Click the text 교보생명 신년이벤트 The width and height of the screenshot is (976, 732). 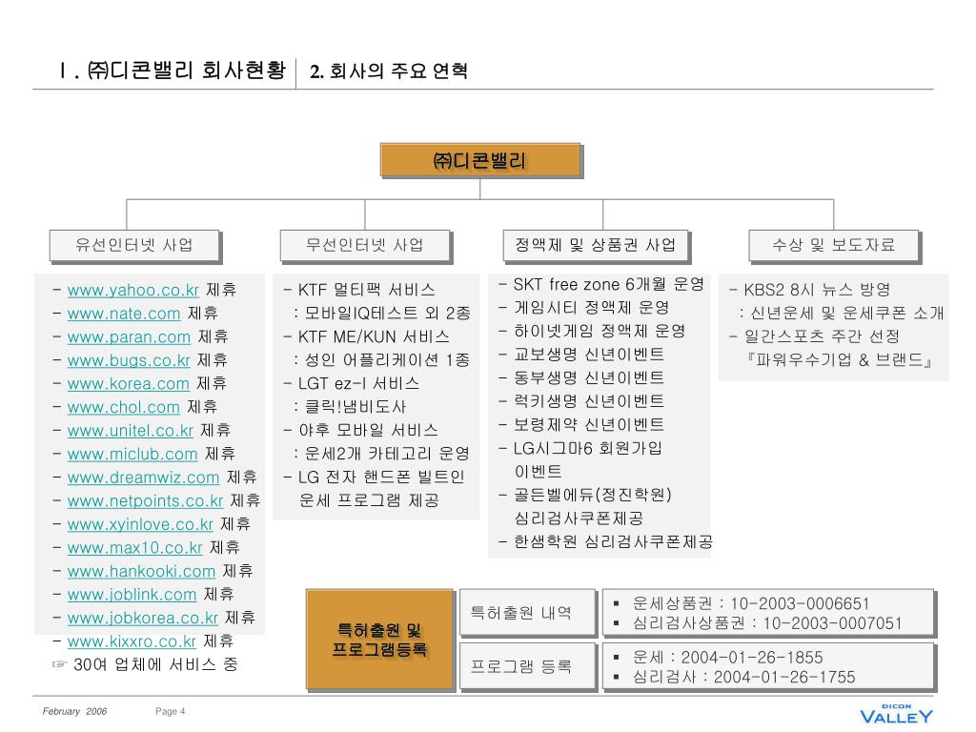[588, 355]
